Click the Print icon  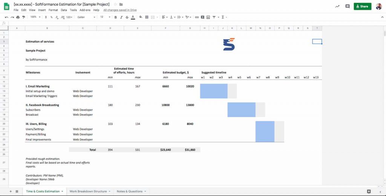point(18,17)
